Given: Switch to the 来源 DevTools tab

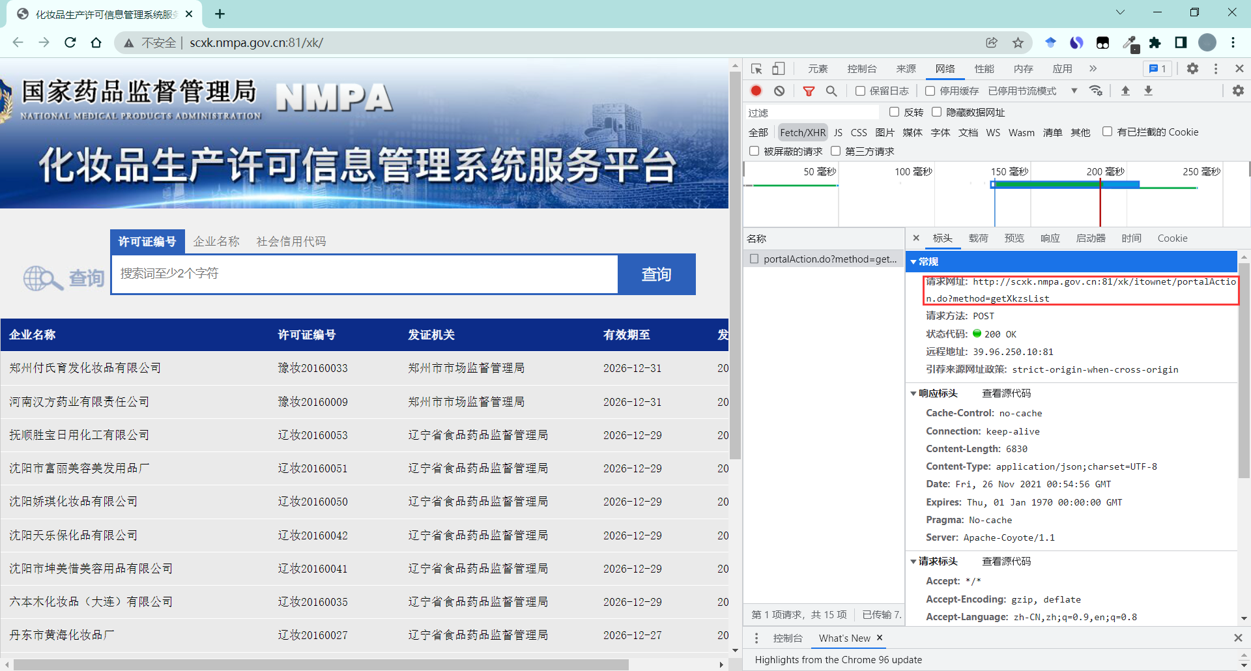Looking at the screenshot, I should 906,68.
